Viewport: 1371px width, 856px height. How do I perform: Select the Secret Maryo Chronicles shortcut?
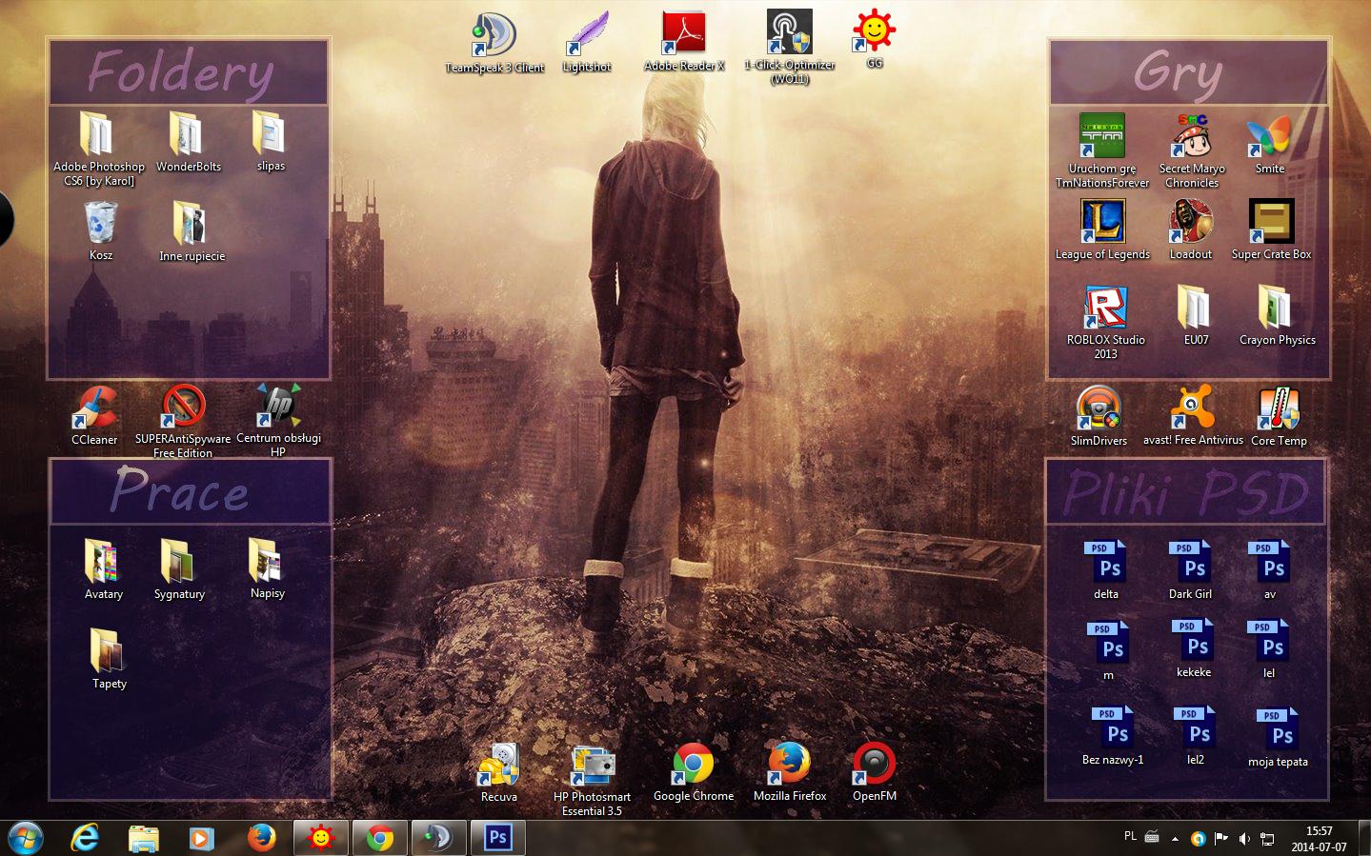click(x=1192, y=150)
